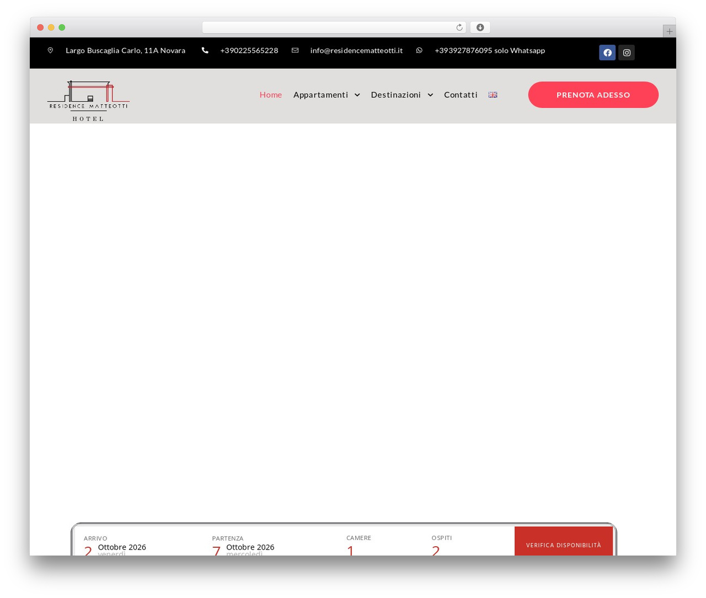Click the PRENOTA ADESSO button
Image resolution: width=706 pixels, height=598 pixels.
coord(593,95)
